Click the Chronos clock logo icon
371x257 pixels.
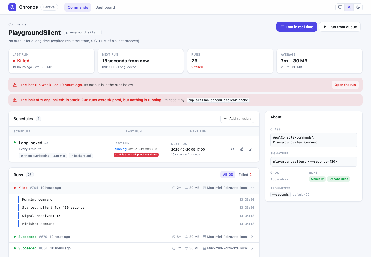pyautogui.click(x=12, y=7)
